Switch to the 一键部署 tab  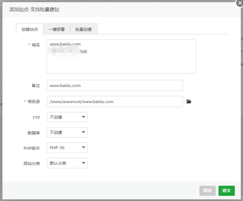coord(57,29)
